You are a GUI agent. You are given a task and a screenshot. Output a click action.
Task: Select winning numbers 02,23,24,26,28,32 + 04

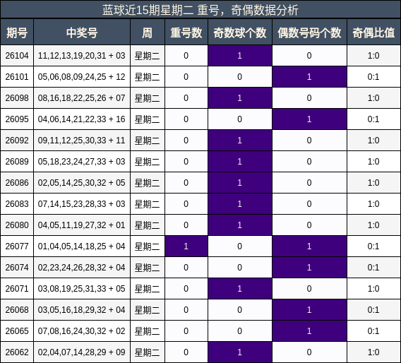82,268
